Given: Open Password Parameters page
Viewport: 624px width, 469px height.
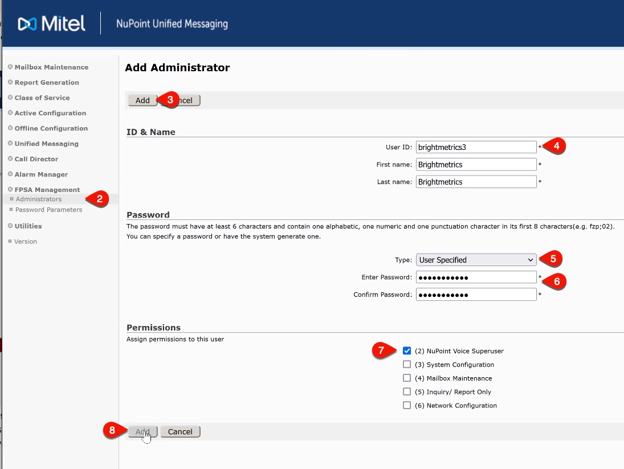Looking at the screenshot, I should click(48, 210).
